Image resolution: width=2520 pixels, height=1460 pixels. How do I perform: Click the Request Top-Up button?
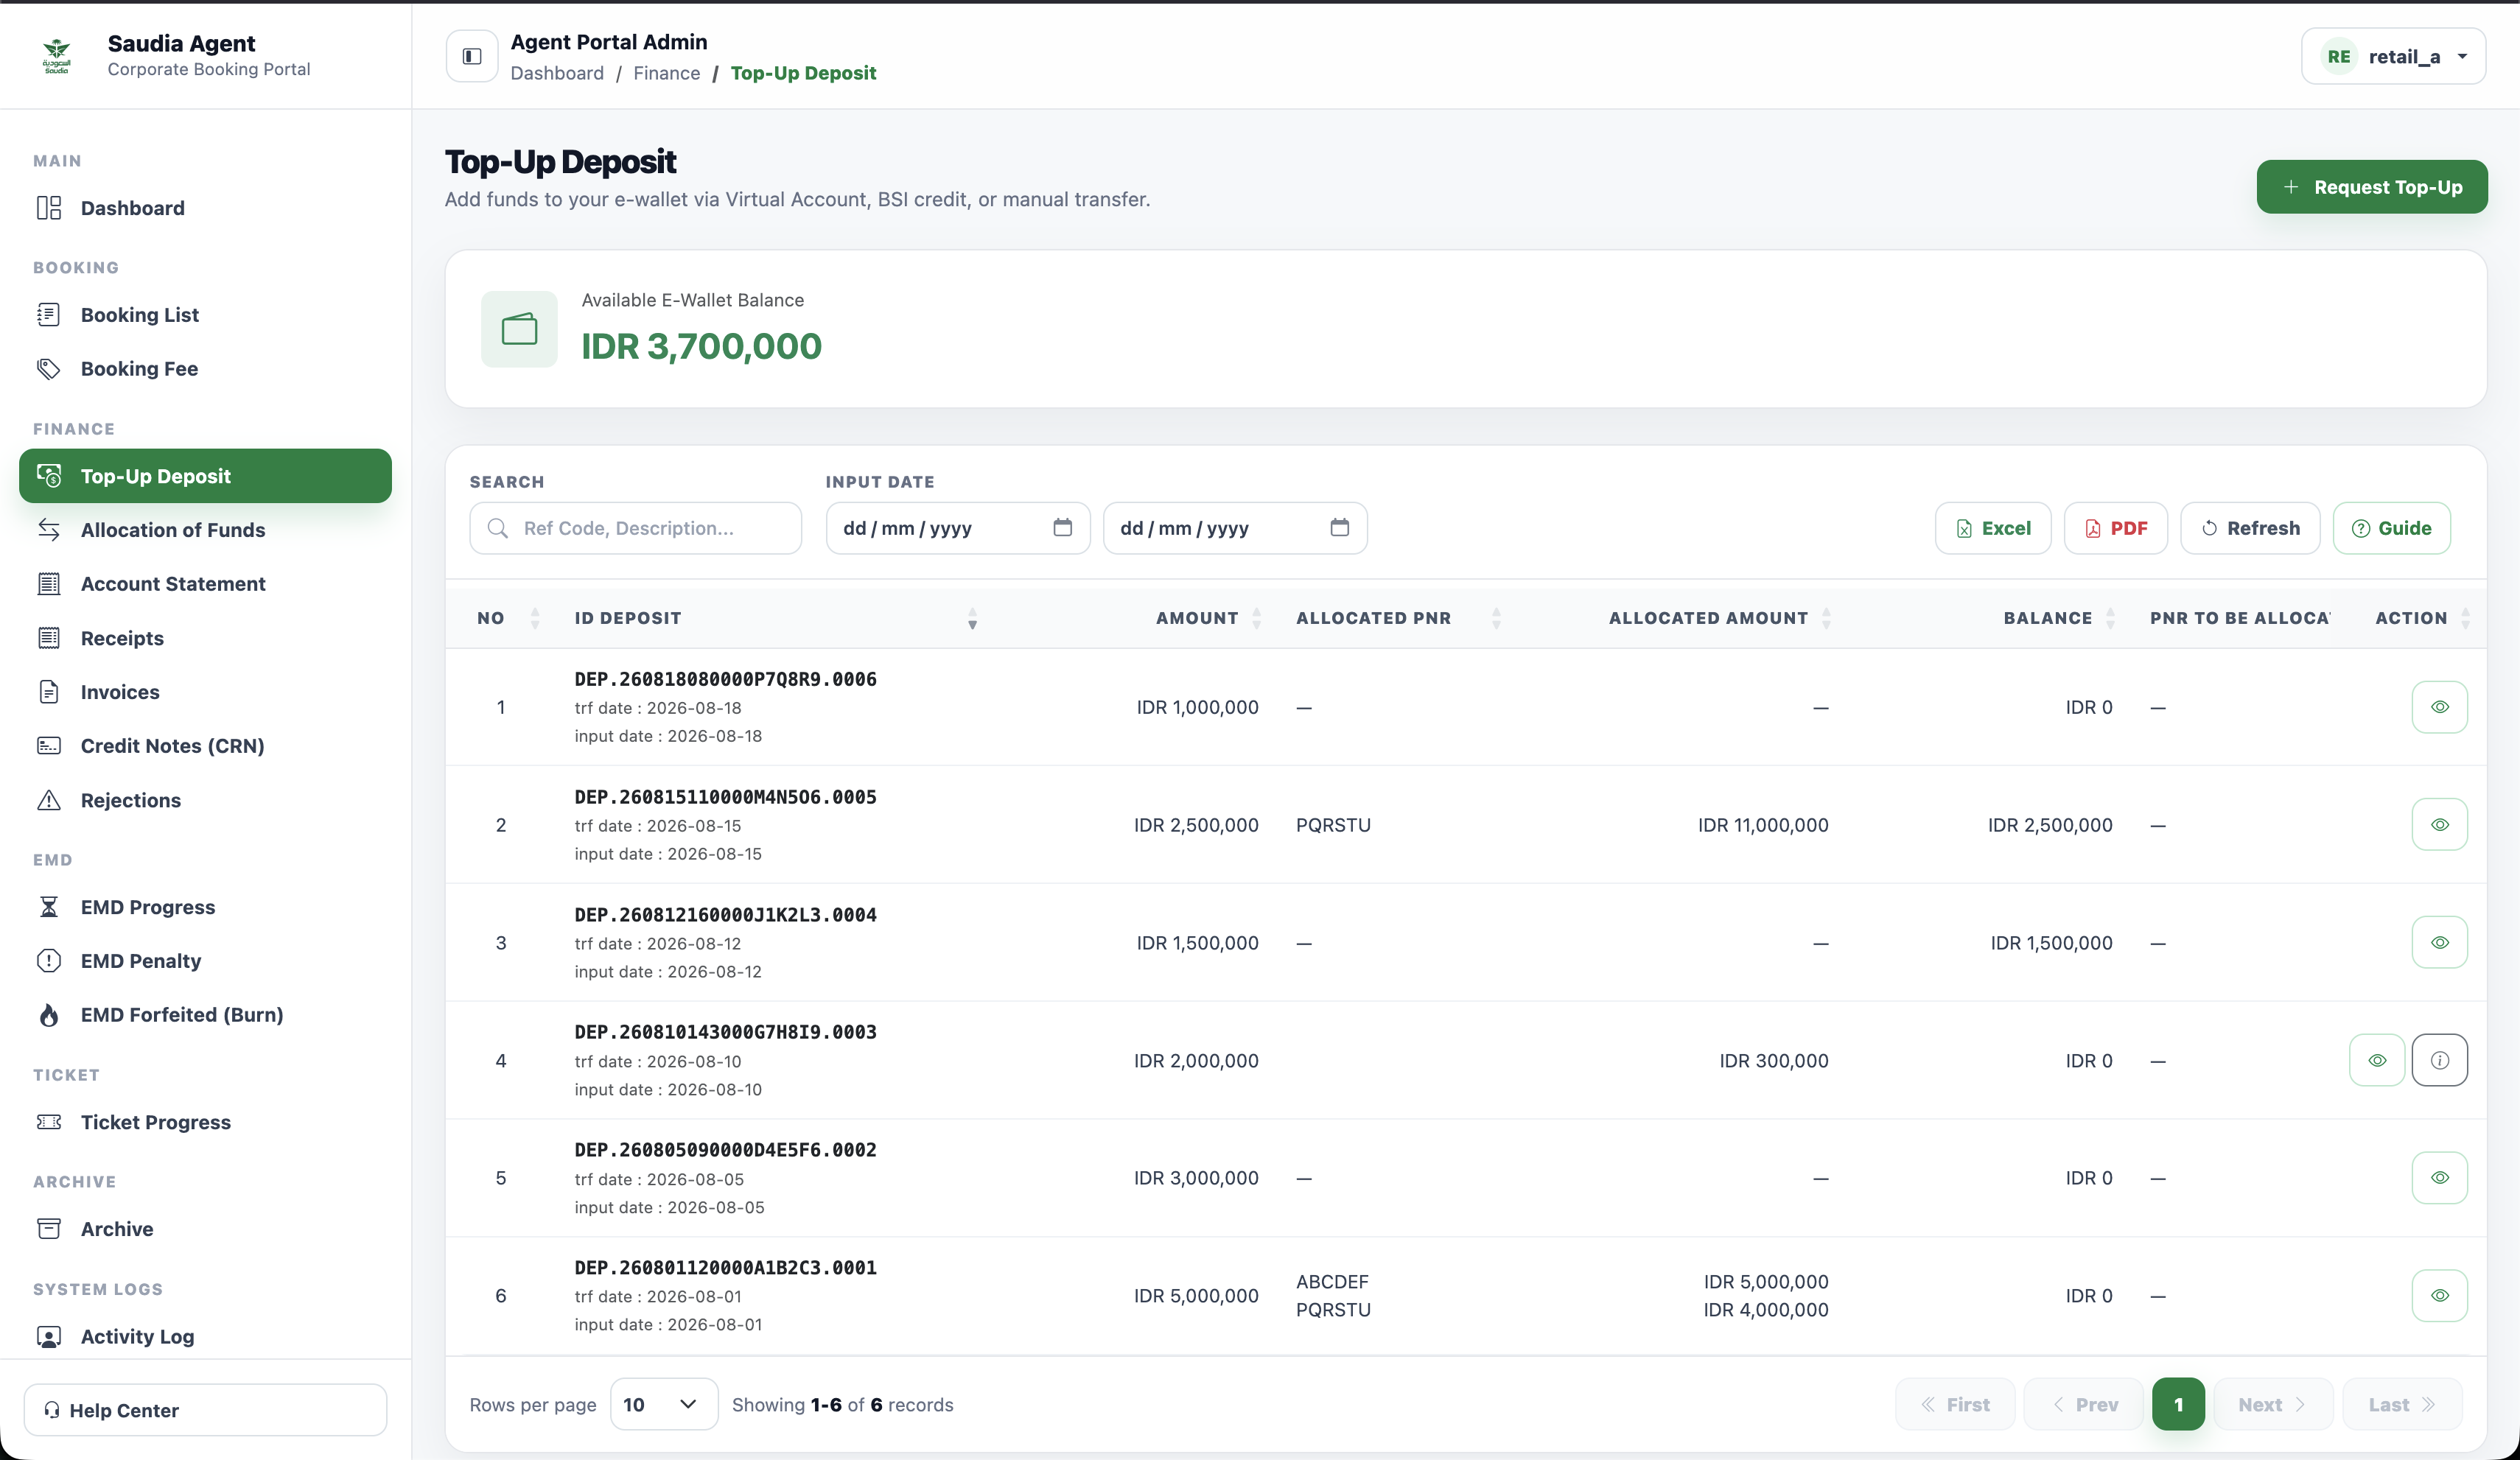(2371, 187)
